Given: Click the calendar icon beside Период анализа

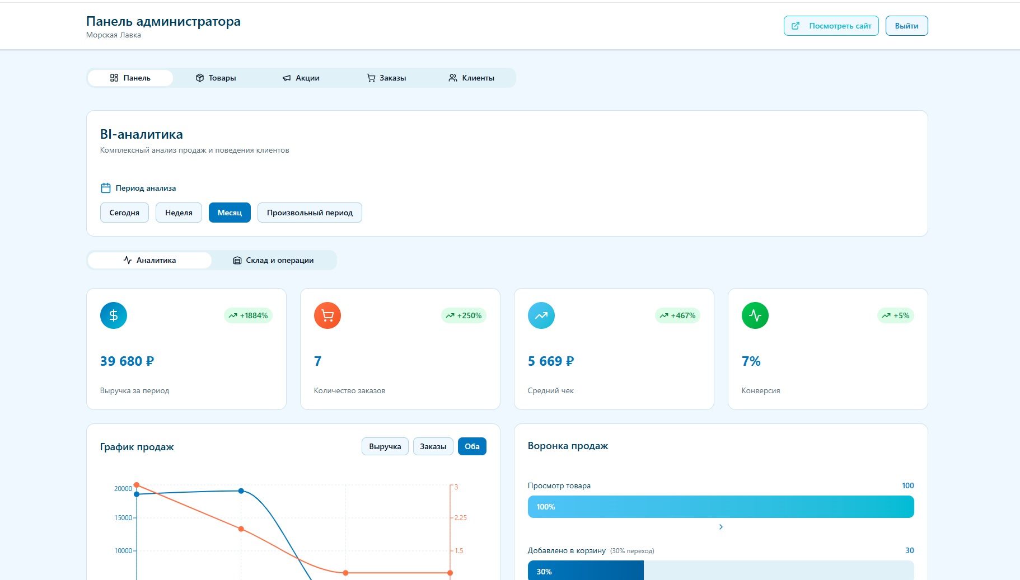Looking at the screenshot, I should [x=106, y=188].
